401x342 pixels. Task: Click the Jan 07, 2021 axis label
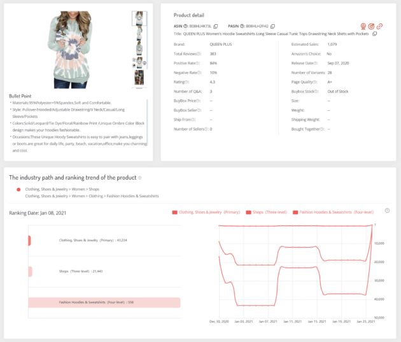point(268,322)
